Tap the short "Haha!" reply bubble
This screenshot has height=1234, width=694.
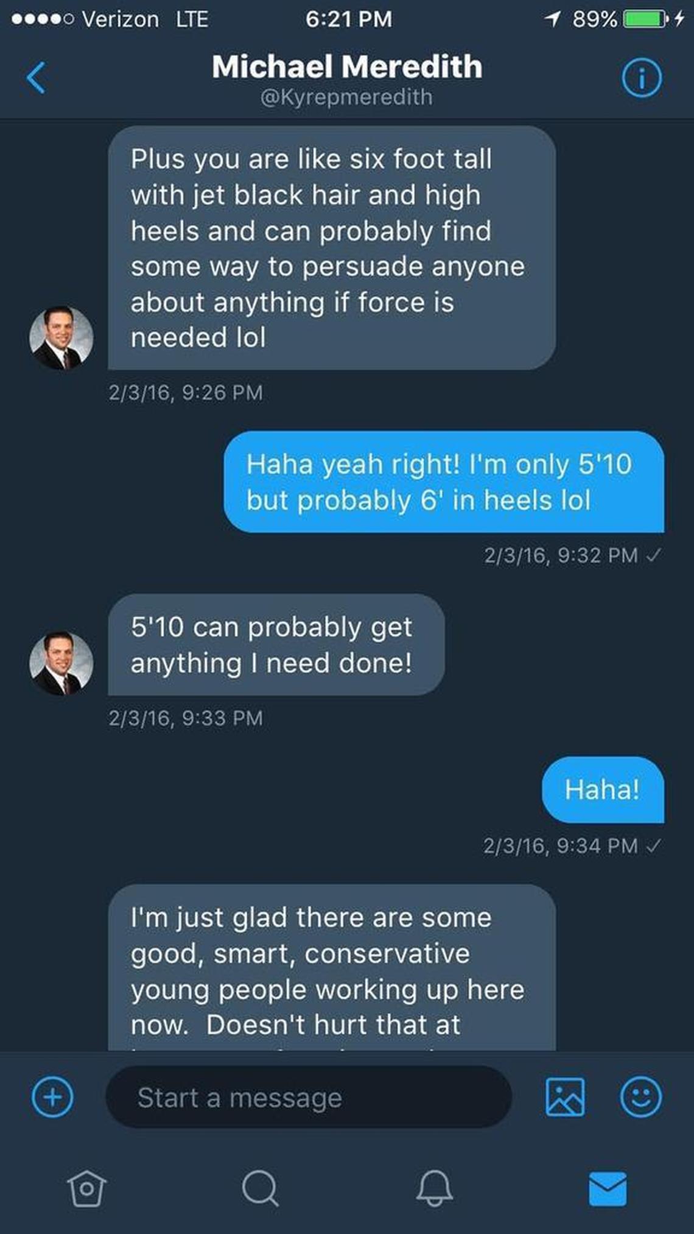tap(602, 789)
